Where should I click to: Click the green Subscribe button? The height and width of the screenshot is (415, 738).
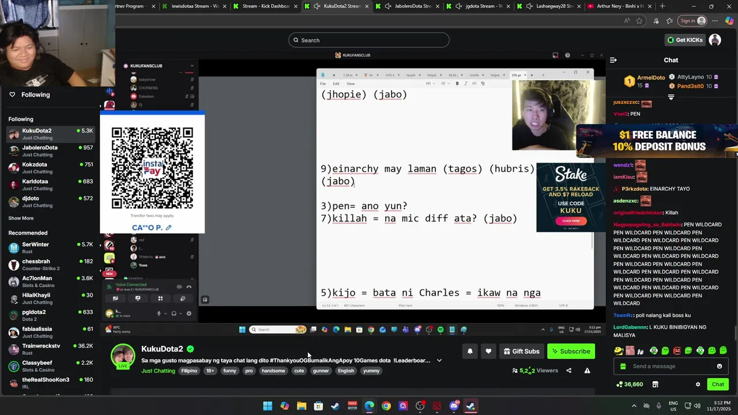(571, 351)
